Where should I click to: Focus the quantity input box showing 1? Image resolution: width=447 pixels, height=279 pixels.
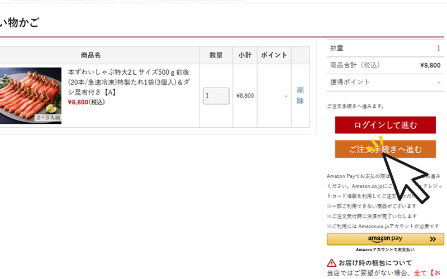click(216, 95)
